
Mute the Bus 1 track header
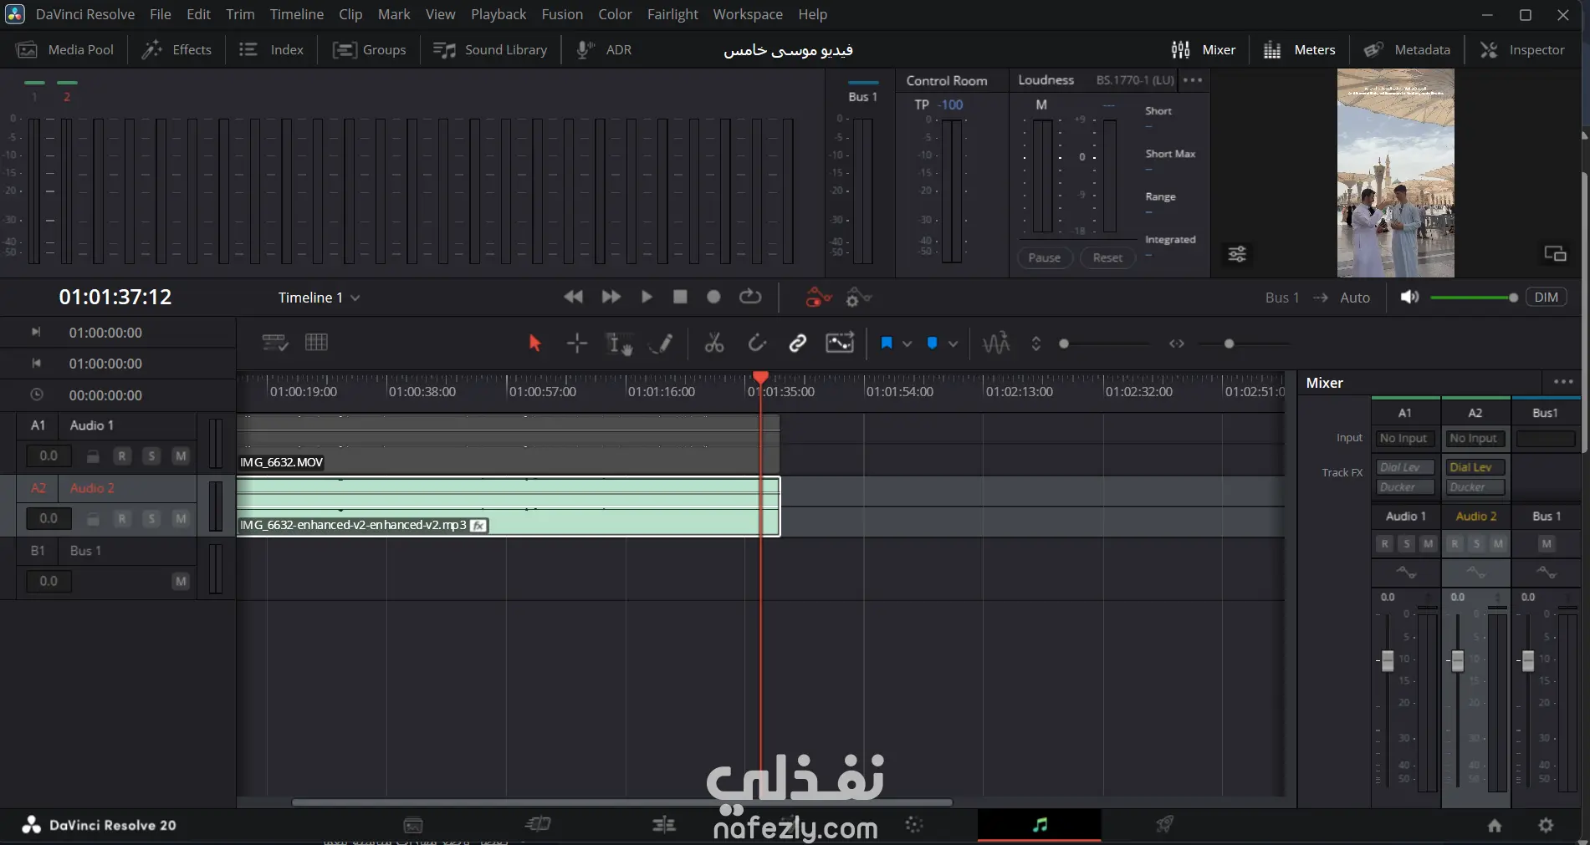(181, 582)
